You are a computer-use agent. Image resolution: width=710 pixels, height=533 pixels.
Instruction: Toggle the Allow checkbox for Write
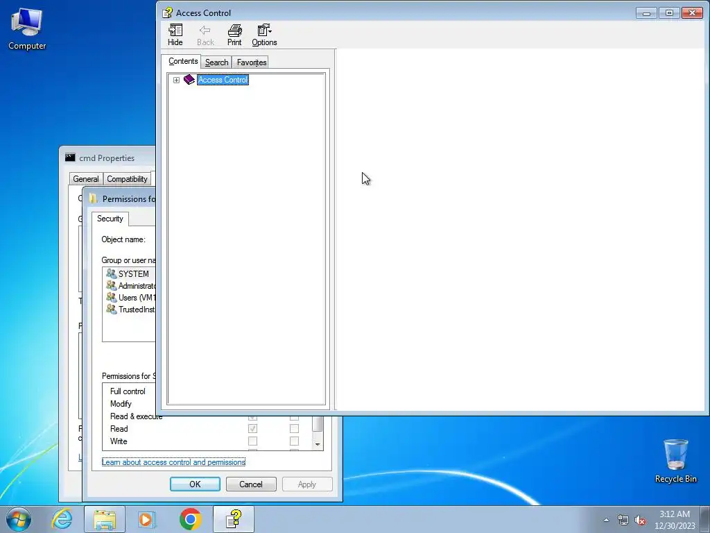click(x=252, y=441)
